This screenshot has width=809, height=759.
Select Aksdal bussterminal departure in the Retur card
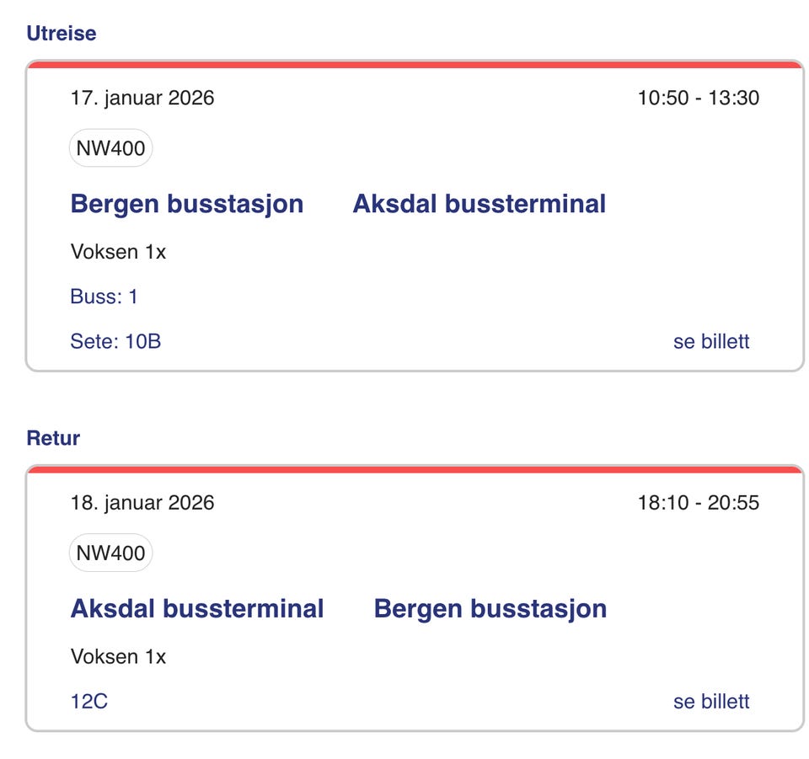pyautogui.click(x=197, y=608)
